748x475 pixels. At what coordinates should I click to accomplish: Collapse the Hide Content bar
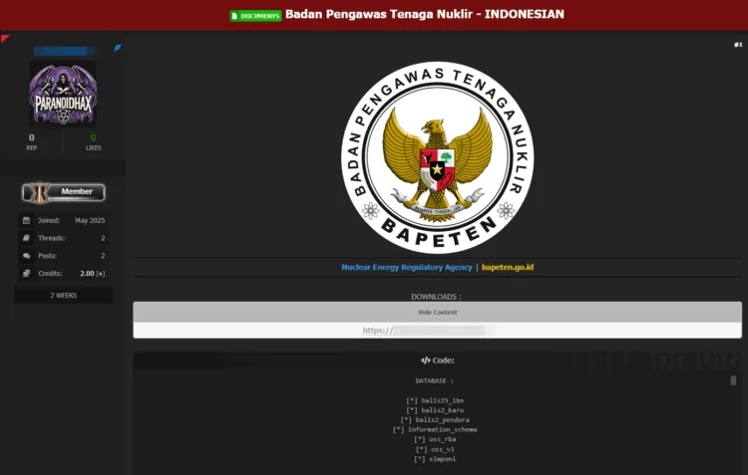438,312
